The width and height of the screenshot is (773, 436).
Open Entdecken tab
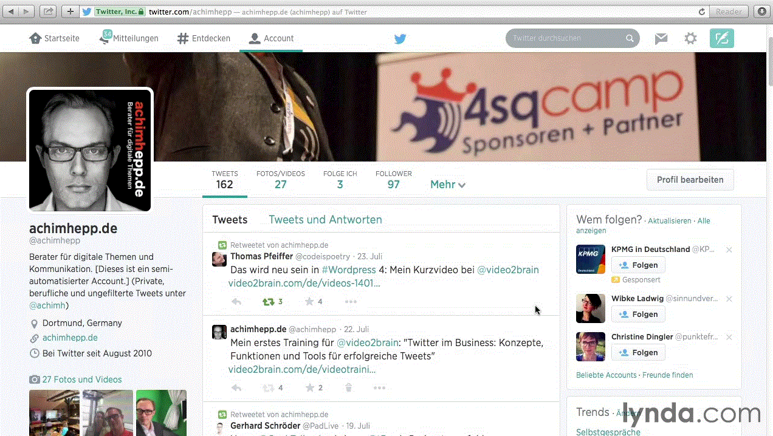click(x=204, y=38)
